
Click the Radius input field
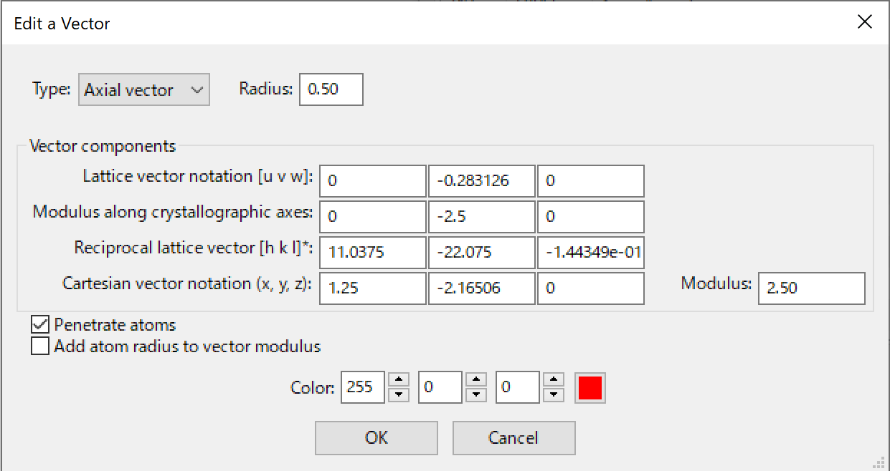tap(331, 90)
